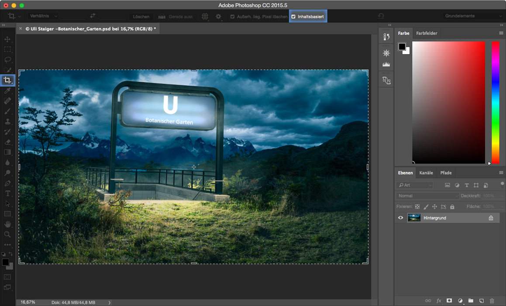This screenshot has width=506, height=306.
Task: Toggle lock image pixels brush
Action: [426, 206]
